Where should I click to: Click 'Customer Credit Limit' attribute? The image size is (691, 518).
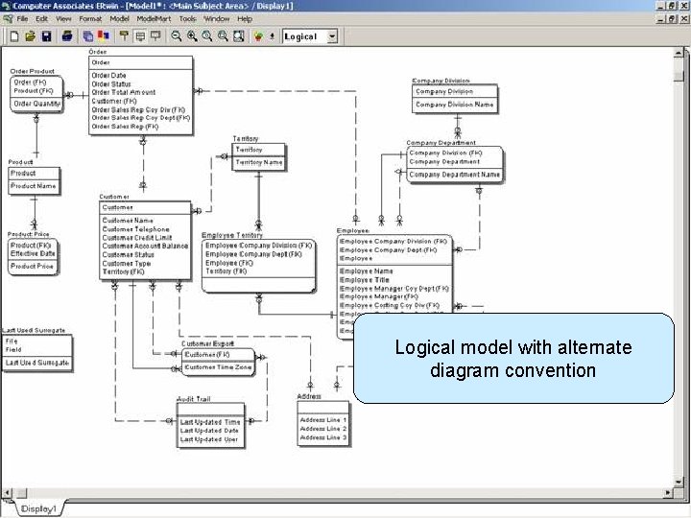point(137,238)
